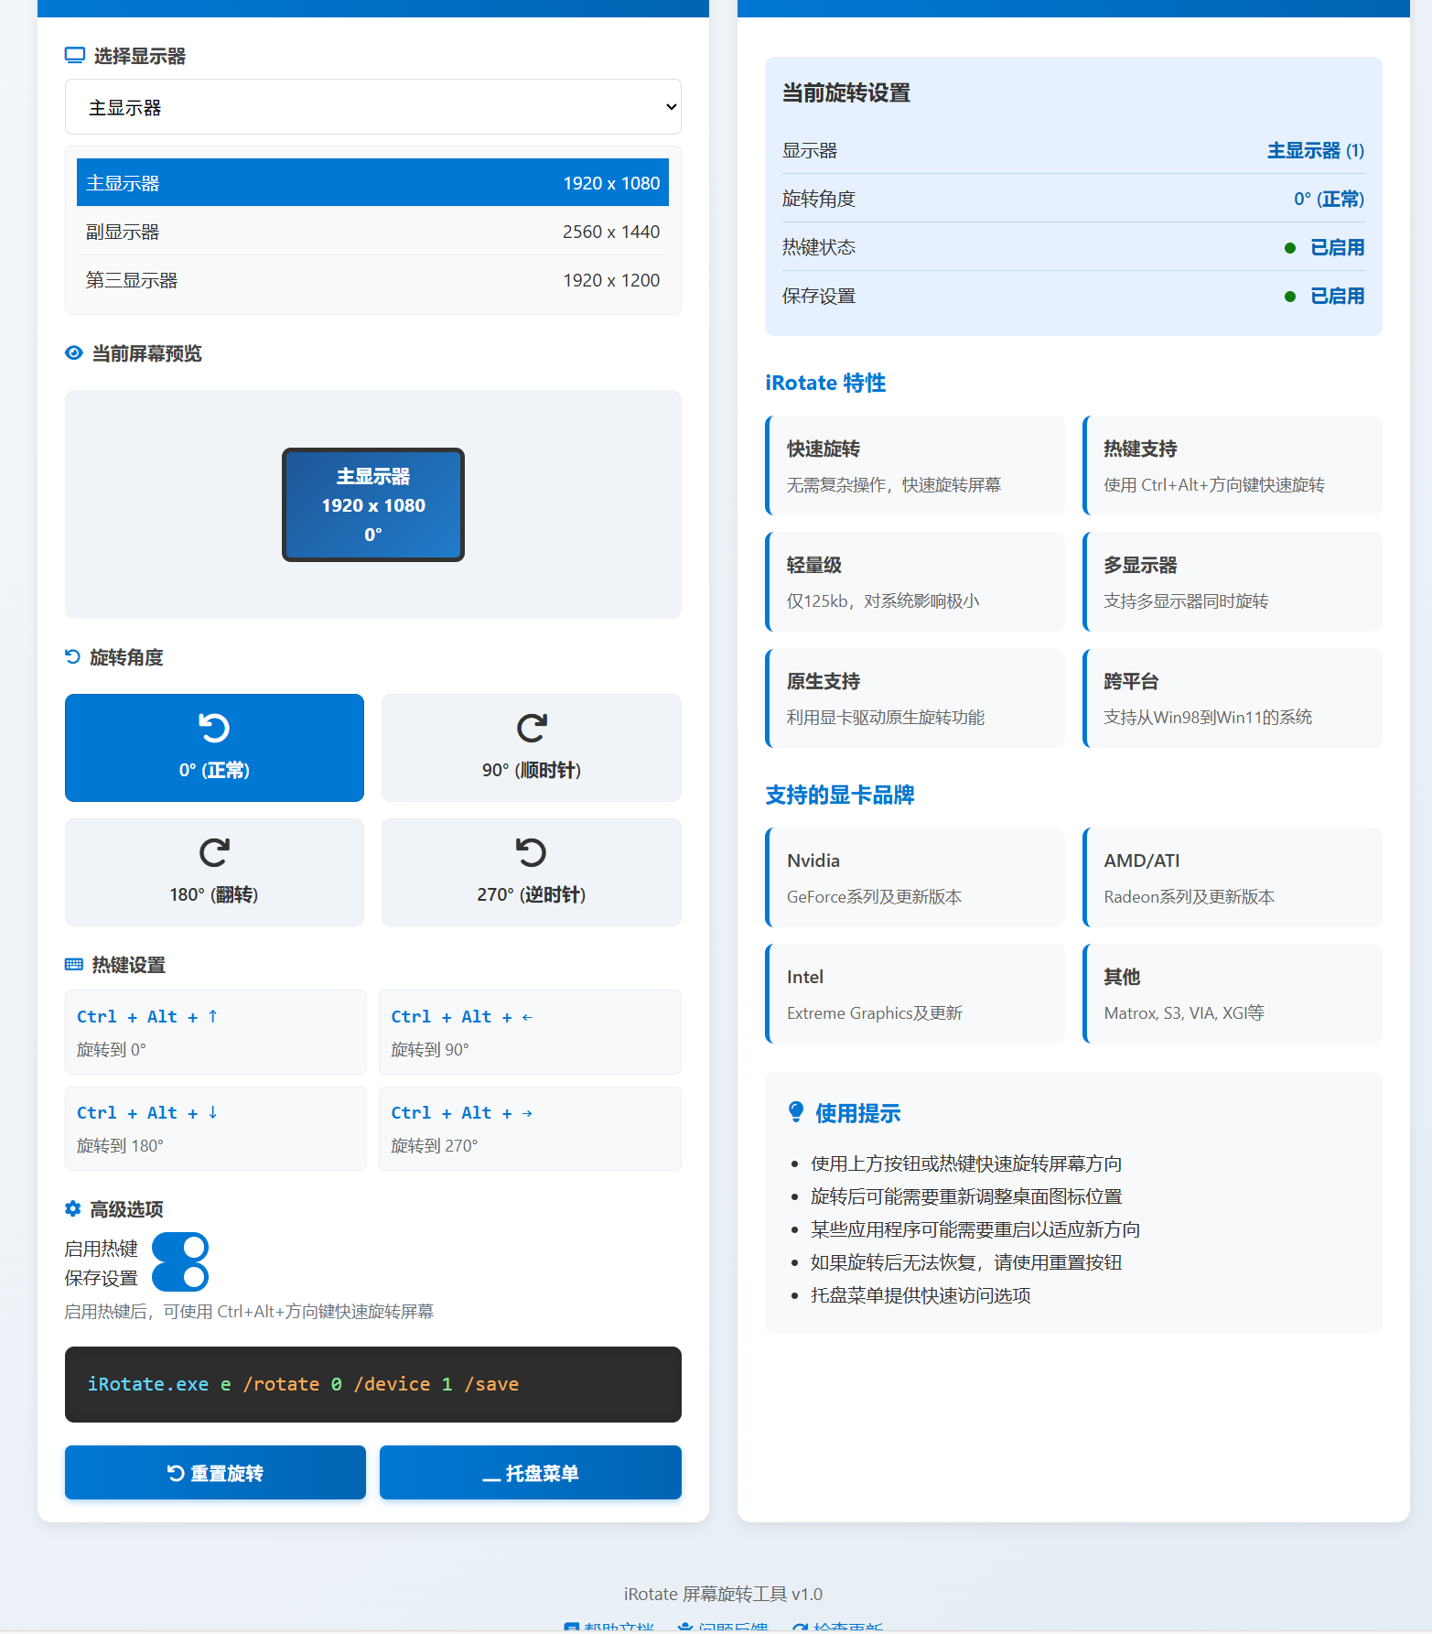This screenshot has height=1634, width=1432.
Task: Click the tip 托盘菜单提供快速访问选项
Action: point(921,1295)
